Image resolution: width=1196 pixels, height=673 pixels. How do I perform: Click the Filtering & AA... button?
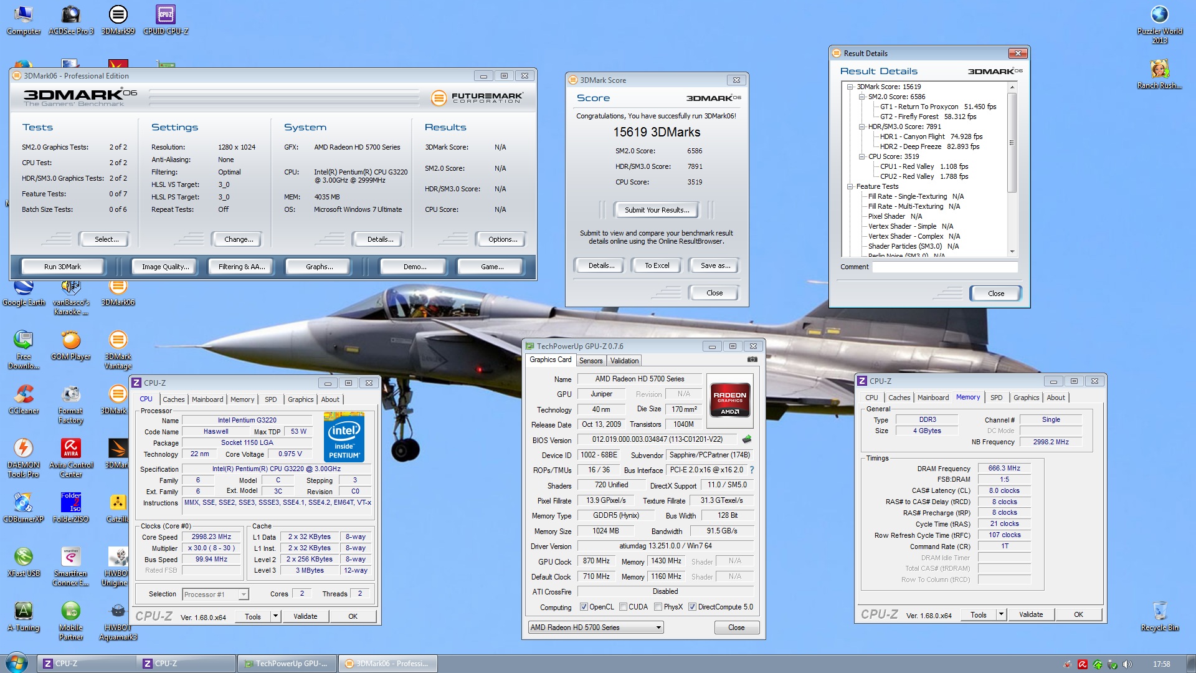(x=242, y=267)
